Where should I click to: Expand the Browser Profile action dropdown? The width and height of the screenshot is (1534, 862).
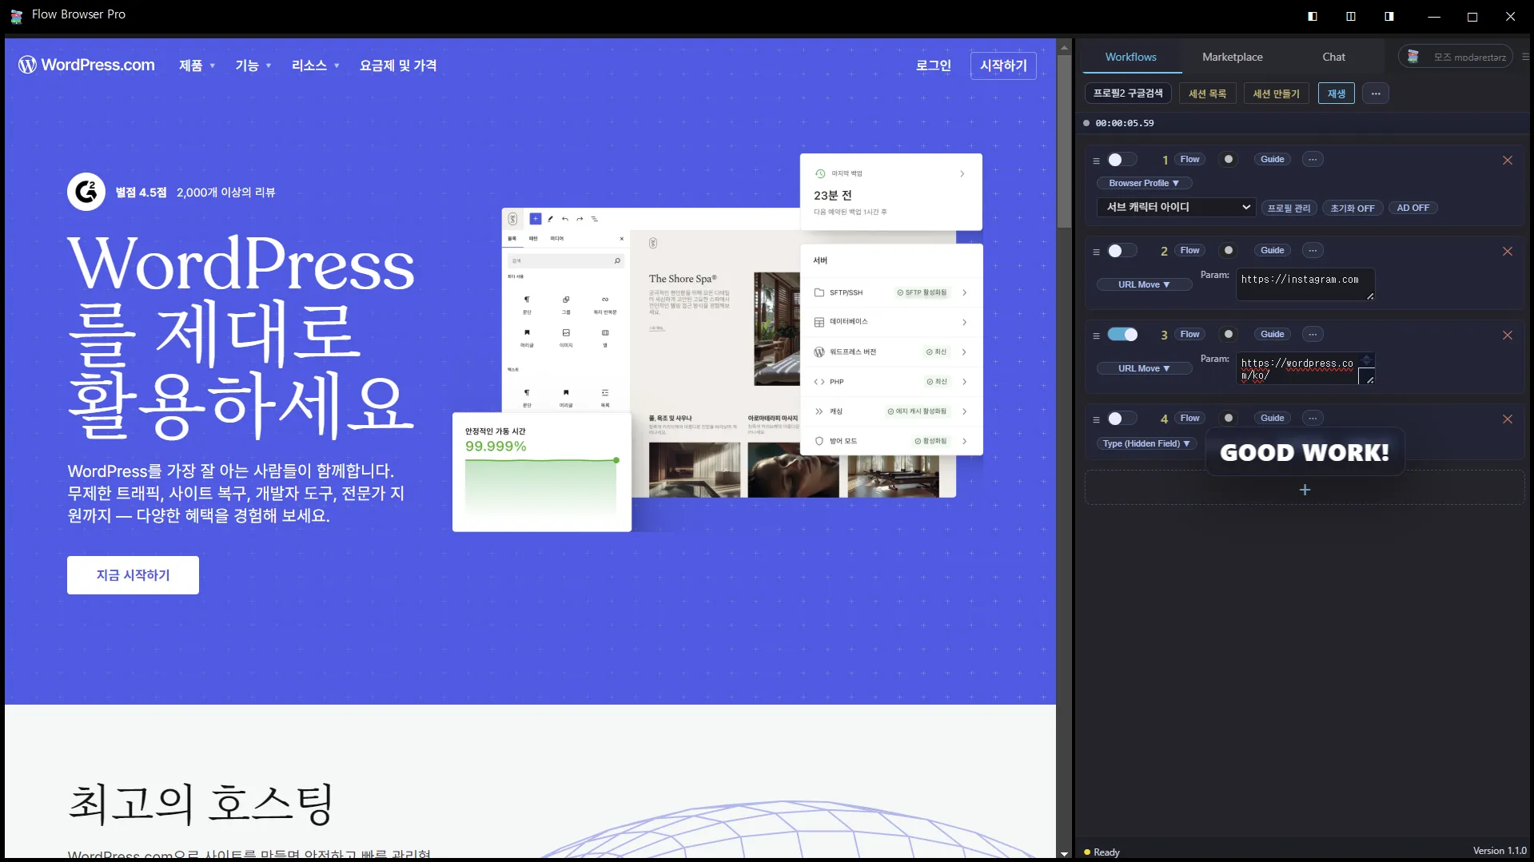click(1143, 184)
